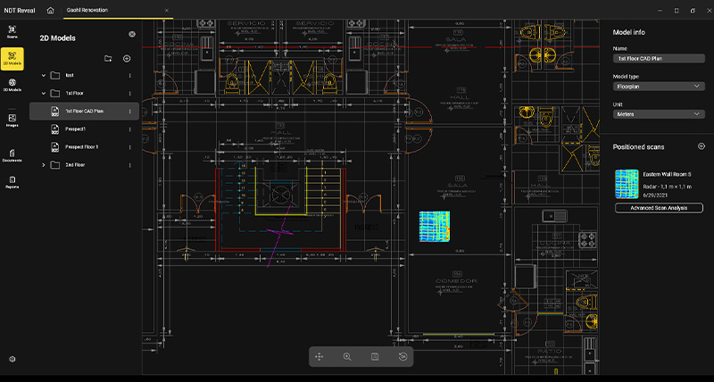Add a new 2D model with plus icon
This screenshot has width=714, height=382.
[x=127, y=58]
